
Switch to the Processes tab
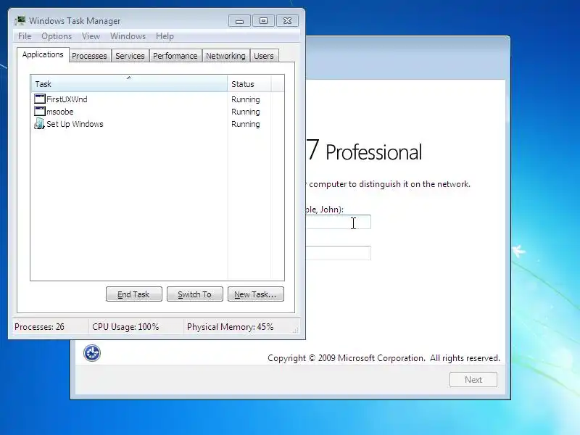click(x=89, y=56)
